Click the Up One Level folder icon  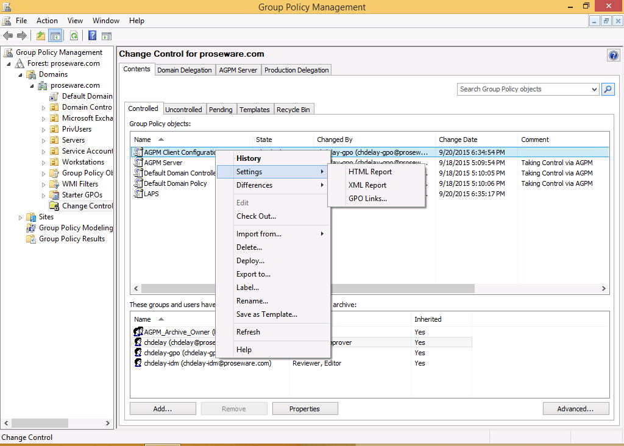(40, 36)
